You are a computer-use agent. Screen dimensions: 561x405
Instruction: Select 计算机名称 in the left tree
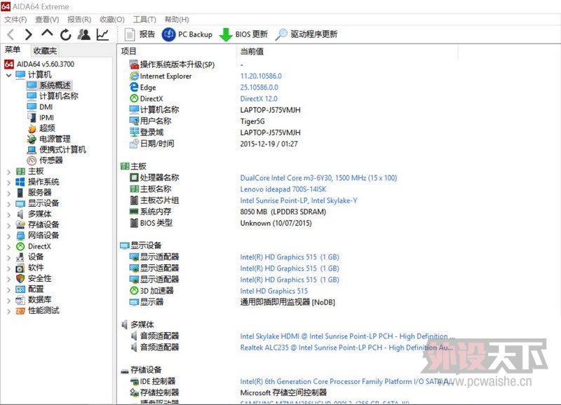coord(53,96)
